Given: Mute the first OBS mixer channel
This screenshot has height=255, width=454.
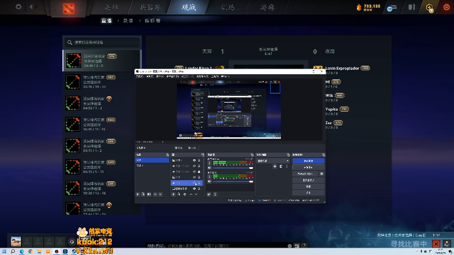Looking at the screenshot, I should 209,168.
